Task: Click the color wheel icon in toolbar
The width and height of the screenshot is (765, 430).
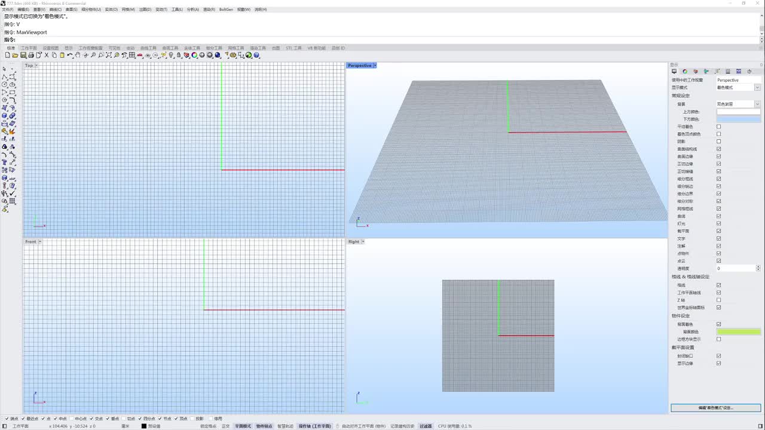Action: tap(194, 55)
